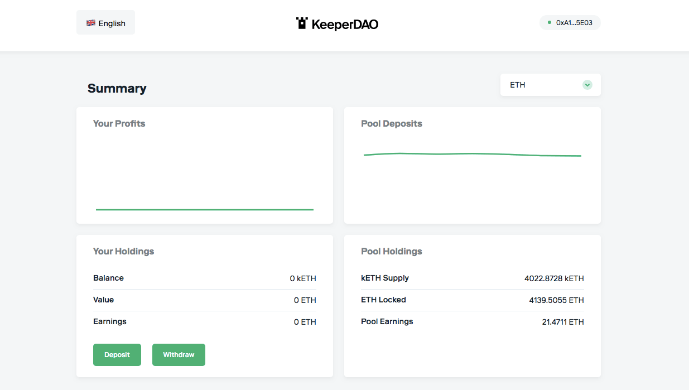This screenshot has height=390, width=689.
Task: Click the Your Profits chart line
Action: pos(205,210)
